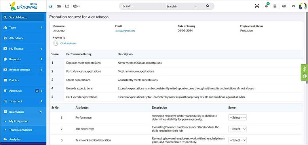This screenshot has width=308, height=145.
Task: Click the magnifier search button
Action: click(207, 6)
